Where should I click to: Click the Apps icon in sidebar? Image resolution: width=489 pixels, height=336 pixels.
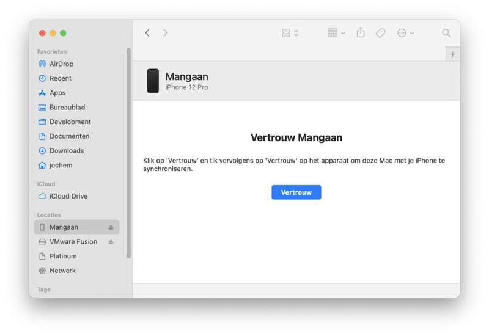pos(42,93)
